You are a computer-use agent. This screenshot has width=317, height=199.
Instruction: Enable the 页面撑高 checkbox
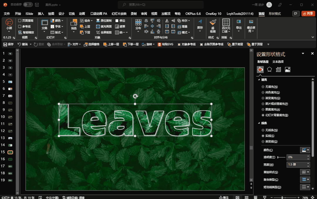(x=20, y=20)
